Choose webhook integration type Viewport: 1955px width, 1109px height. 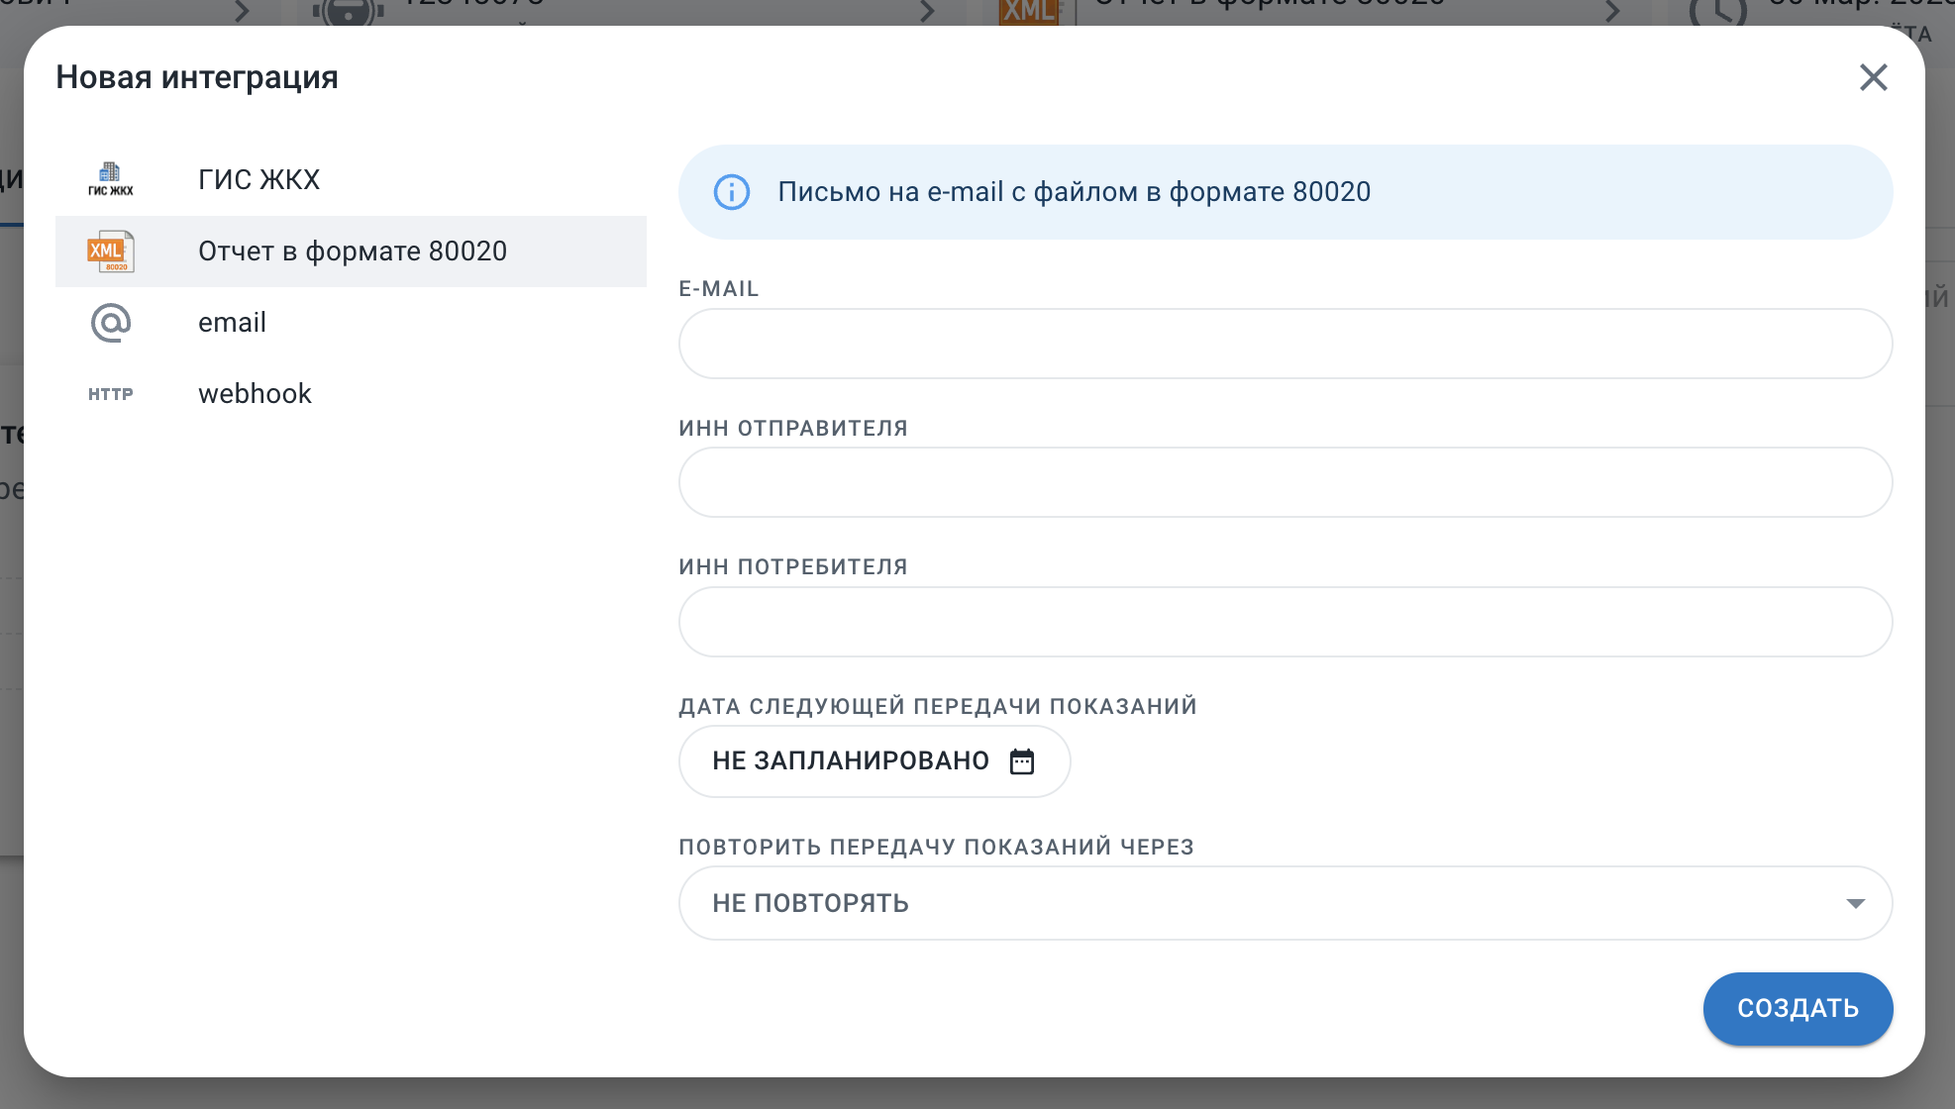(x=351, y=394)
